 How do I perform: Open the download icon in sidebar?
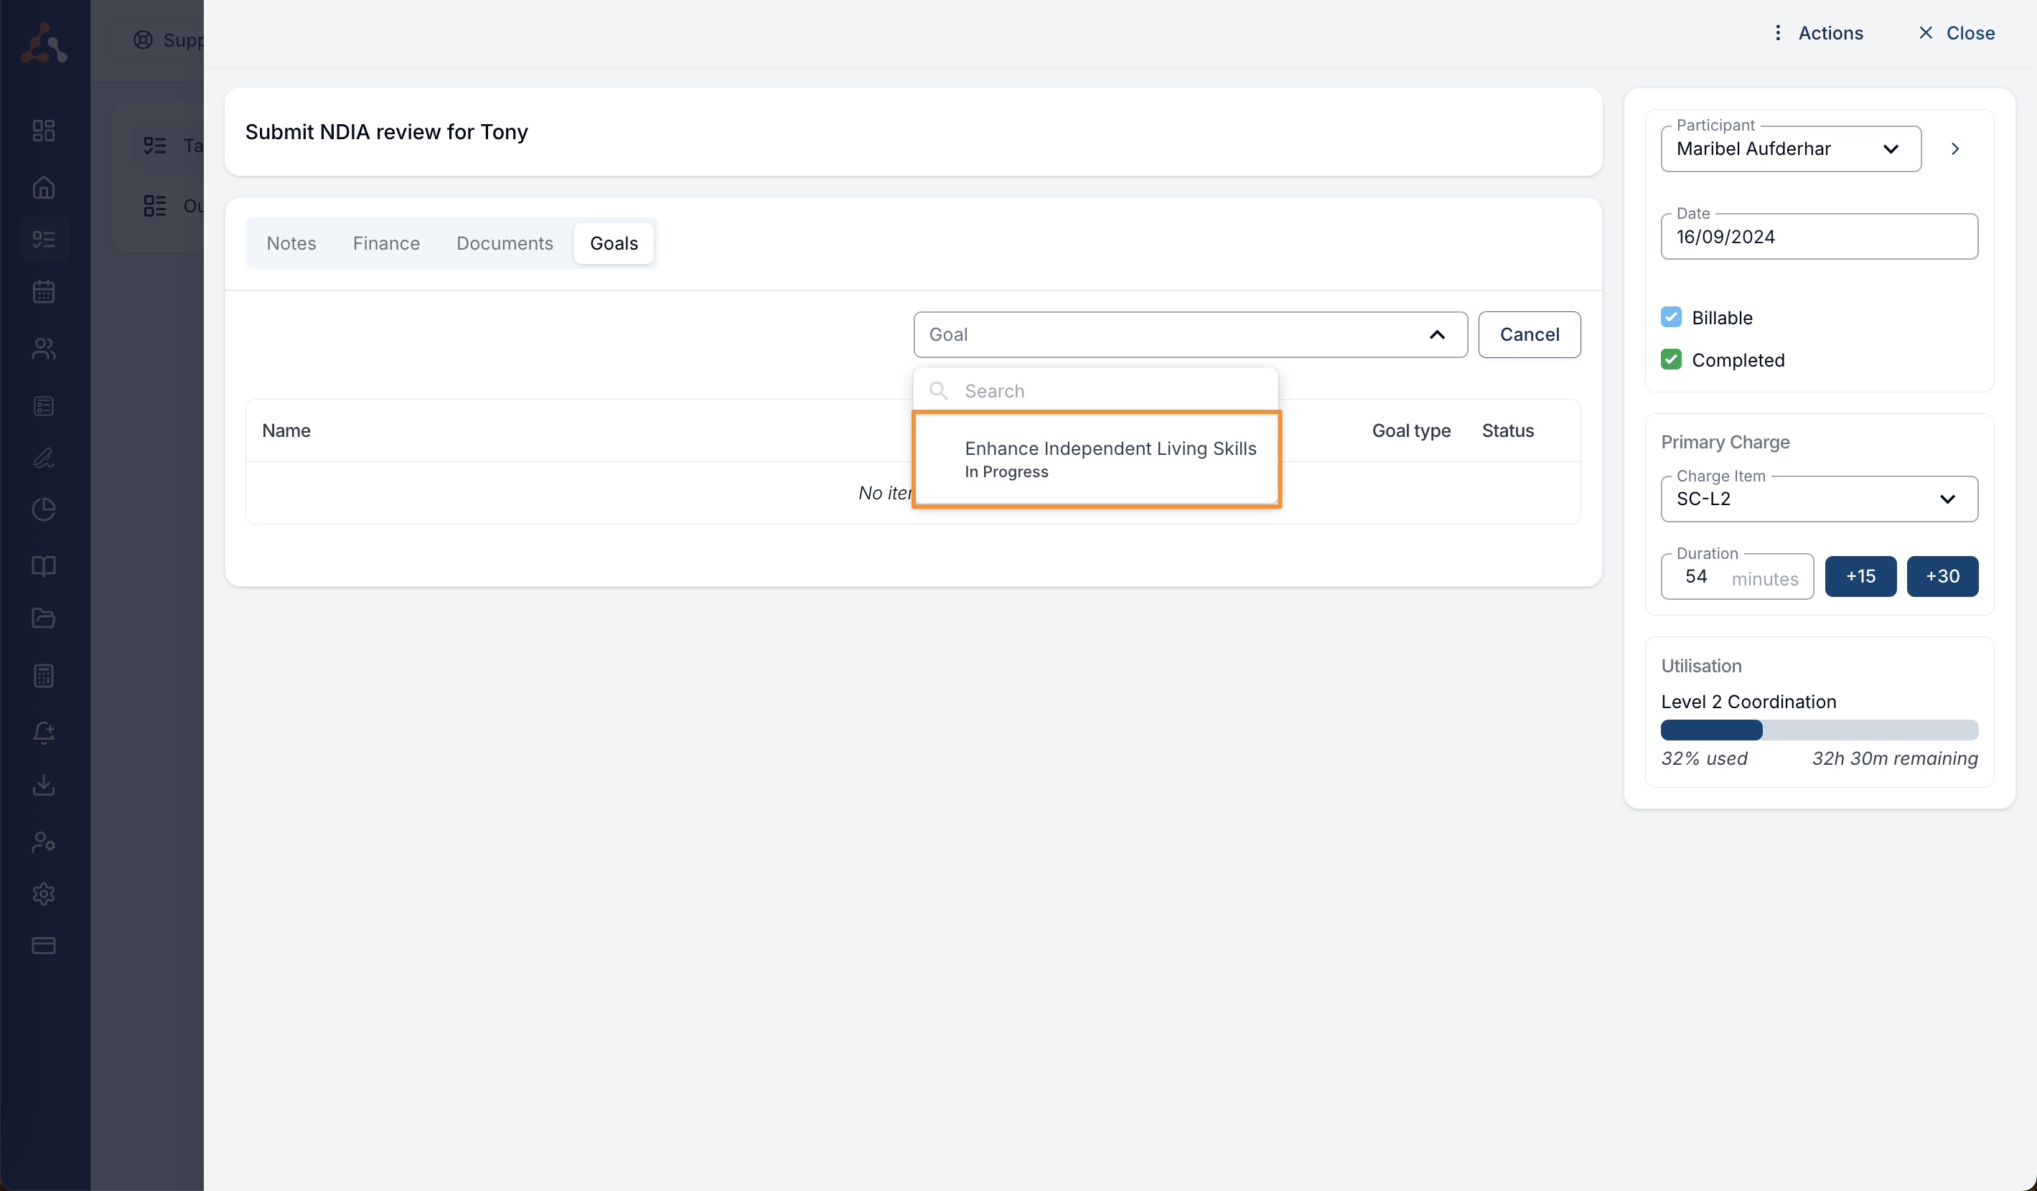click(44, 785)
